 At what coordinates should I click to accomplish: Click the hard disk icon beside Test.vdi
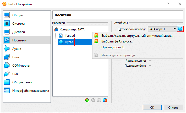tap(61, 36)
